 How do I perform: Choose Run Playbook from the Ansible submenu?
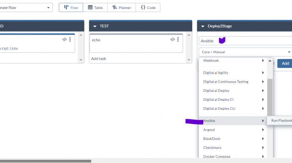click(280, 120)
